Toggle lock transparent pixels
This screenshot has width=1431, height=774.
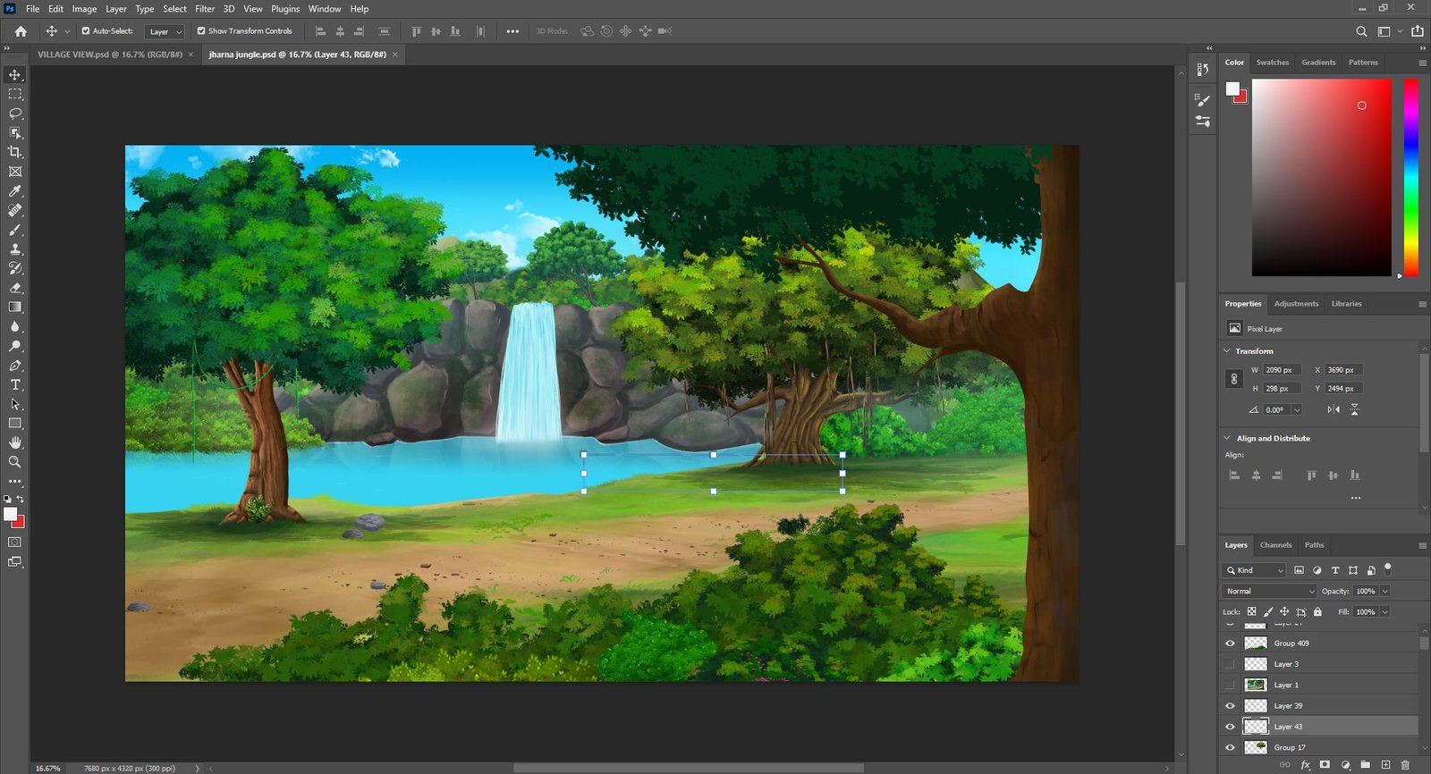[x=1251, y=612]
